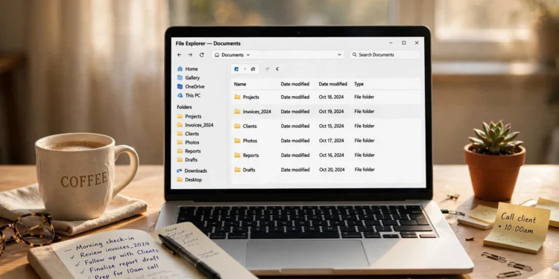Select the Invoices_2024 folder icon in file list
Viewport: 559px width, 279px height.
(237, 112)
